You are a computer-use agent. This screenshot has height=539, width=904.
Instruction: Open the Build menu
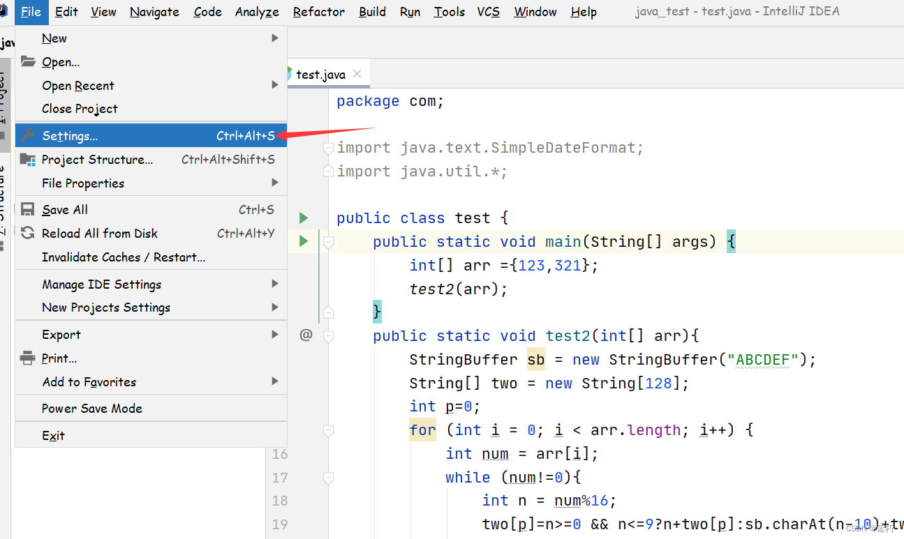tap(372, 12)
